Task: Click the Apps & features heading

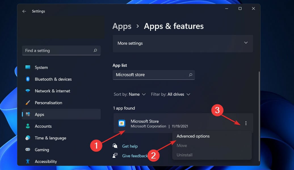Action: [174, 26]
